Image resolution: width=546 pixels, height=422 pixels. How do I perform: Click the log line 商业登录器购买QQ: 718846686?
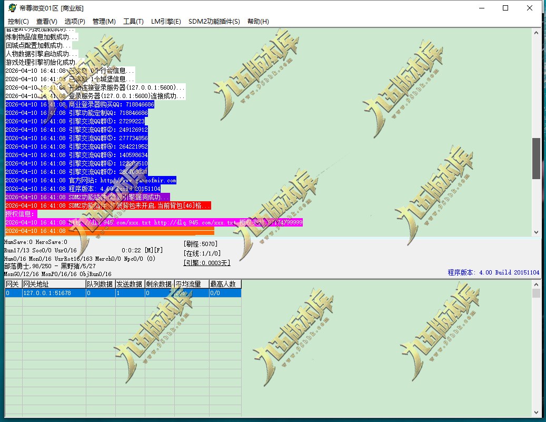click(x=80, y=104)
